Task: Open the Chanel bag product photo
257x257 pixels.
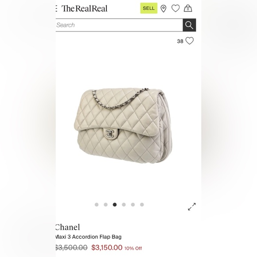Action: tap(123, 126)
